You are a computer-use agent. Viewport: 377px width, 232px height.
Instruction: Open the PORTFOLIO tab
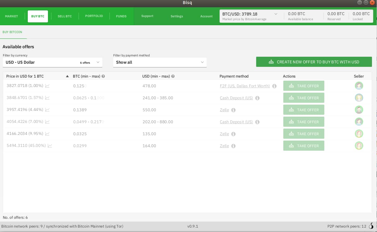coord(94,16)
